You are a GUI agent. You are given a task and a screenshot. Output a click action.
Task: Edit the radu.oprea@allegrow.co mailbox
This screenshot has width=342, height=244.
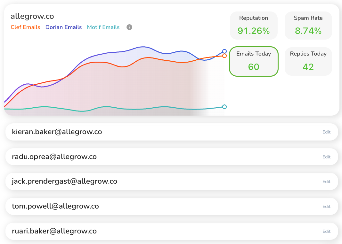(326, 157)
